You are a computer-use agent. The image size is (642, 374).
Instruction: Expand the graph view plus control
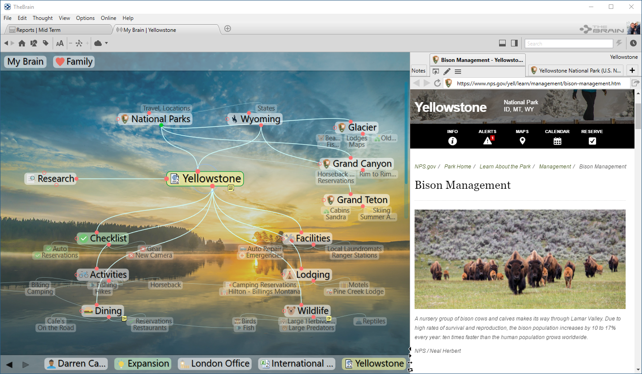pos(87,43)
